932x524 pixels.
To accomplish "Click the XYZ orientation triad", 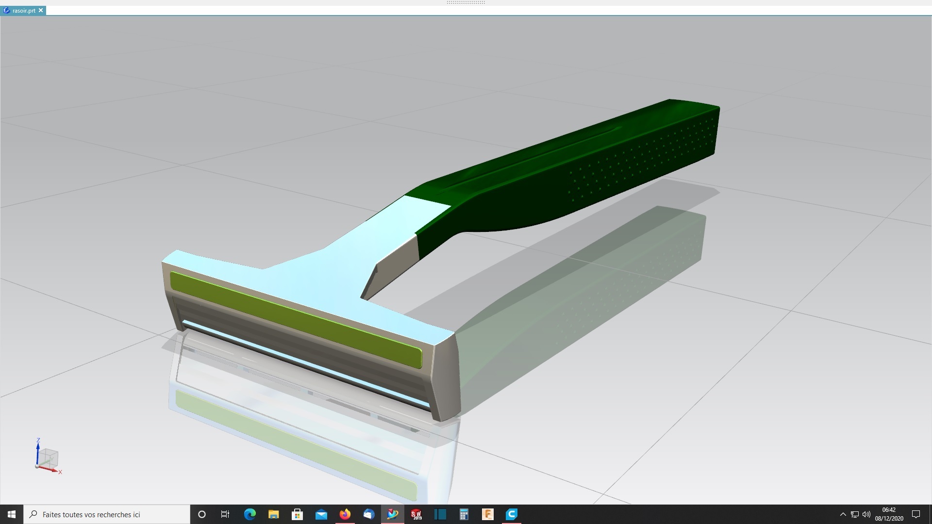I will point(48,458).
